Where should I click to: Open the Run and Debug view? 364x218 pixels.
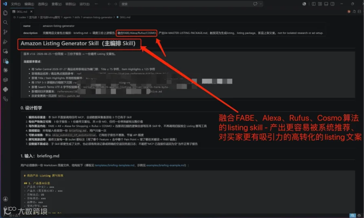point(5,42)
